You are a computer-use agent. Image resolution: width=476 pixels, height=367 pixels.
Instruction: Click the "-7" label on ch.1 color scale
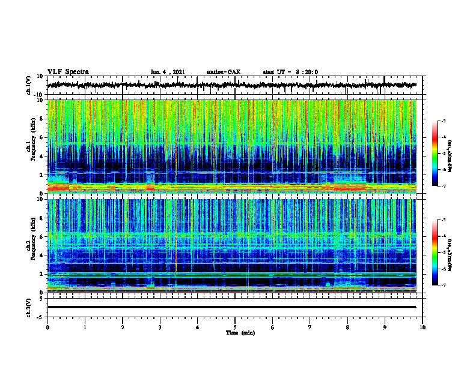point(443,186)
